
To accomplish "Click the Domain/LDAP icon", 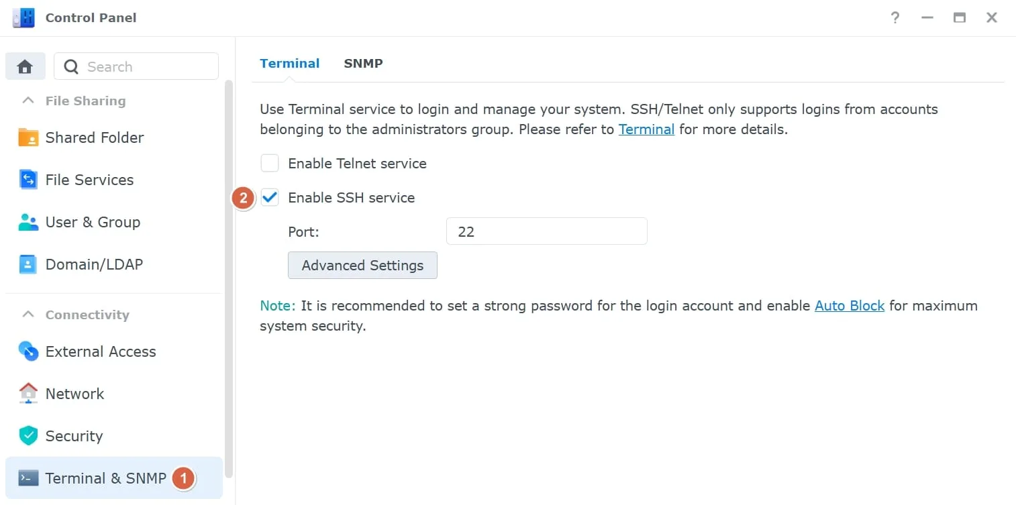I will coord(28,264).
